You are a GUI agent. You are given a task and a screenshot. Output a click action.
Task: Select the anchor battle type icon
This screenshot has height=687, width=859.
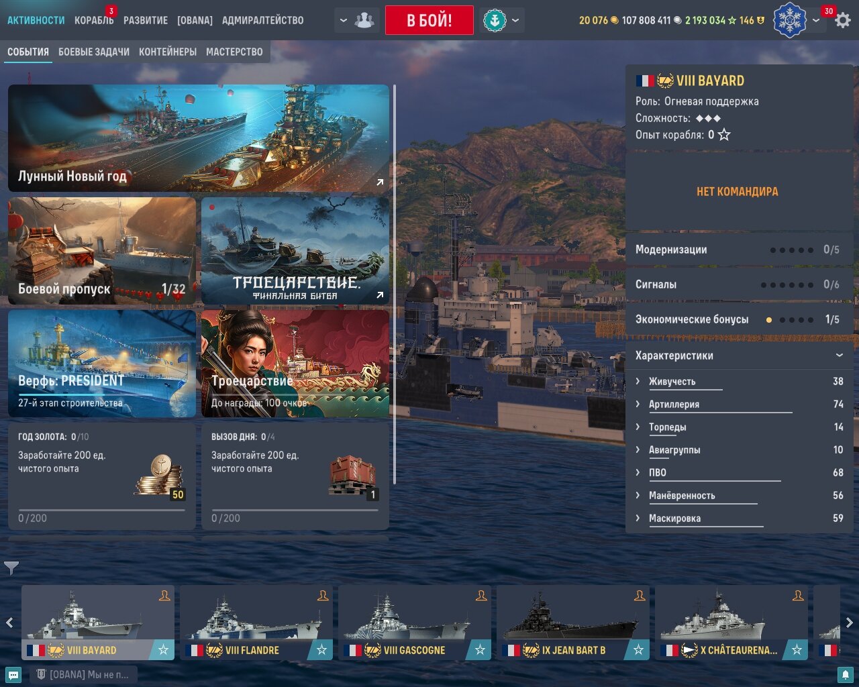(x=495, y=20)
